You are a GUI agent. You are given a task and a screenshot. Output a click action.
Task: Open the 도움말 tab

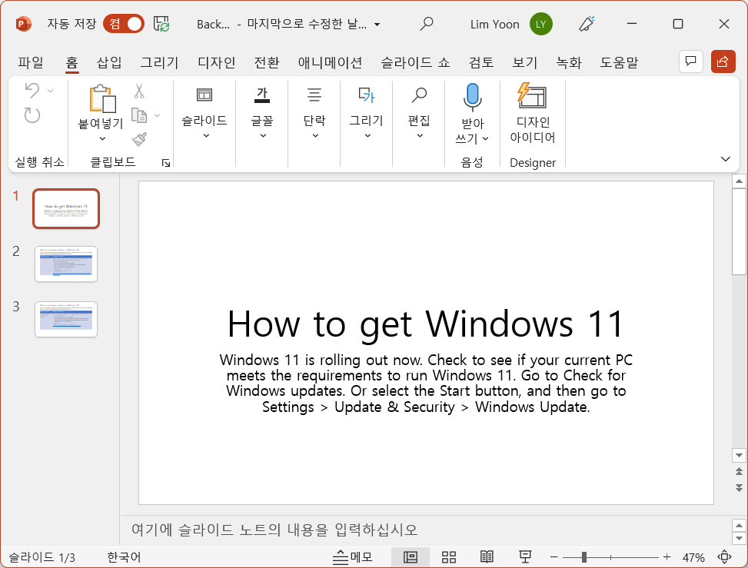point(619,62)
